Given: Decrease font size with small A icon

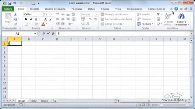Looking at the screenshot, I should point(51,19).
